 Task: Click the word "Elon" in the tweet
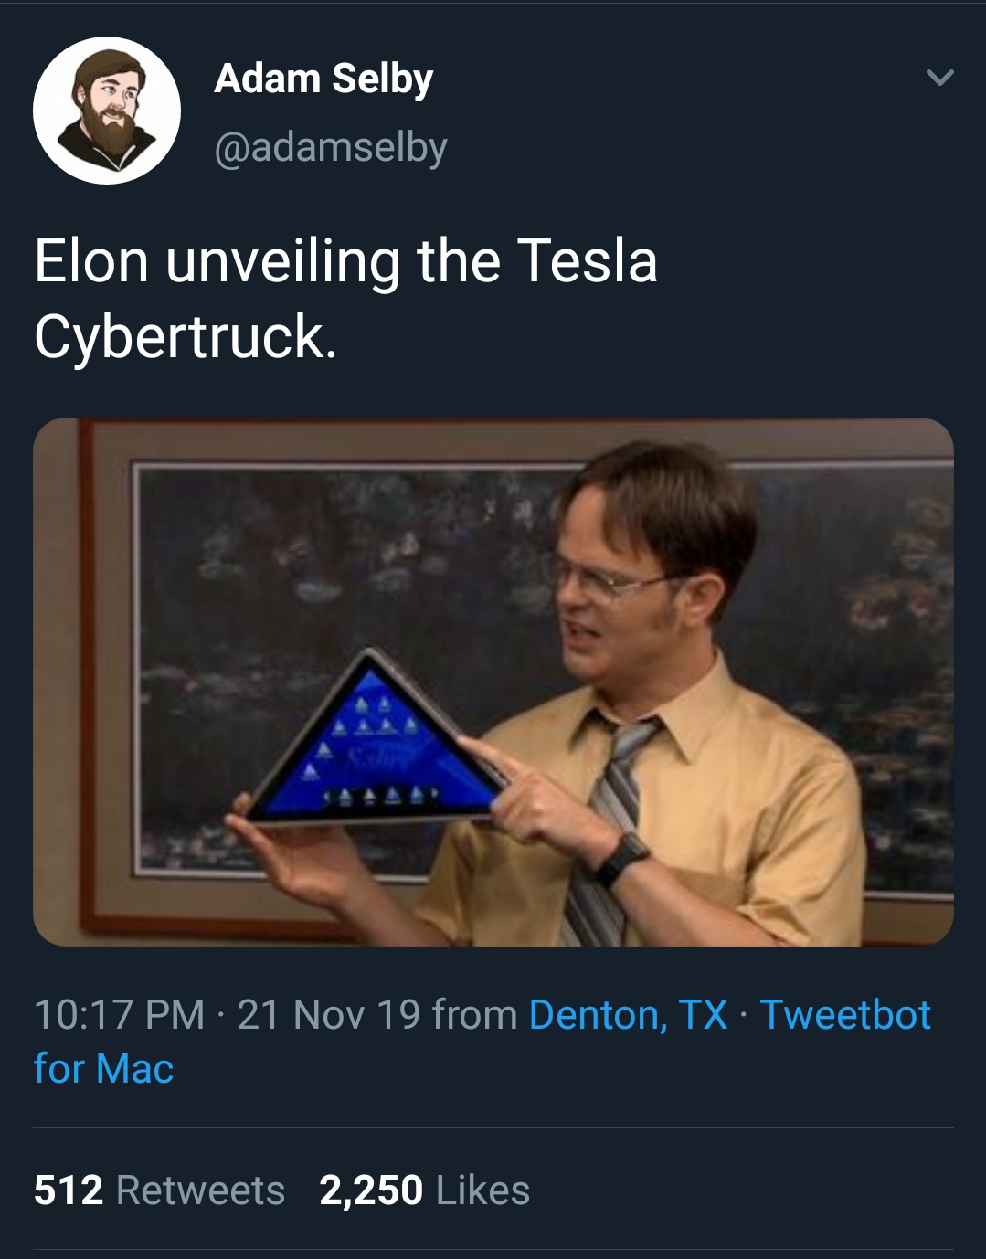coord(90,261)
